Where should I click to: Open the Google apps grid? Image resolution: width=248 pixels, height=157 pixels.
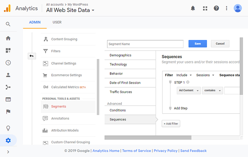coord(205,8)
